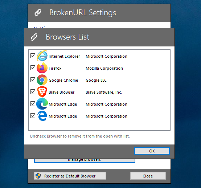Select the Mozilla Corporation publisher text

click(104, 68)
